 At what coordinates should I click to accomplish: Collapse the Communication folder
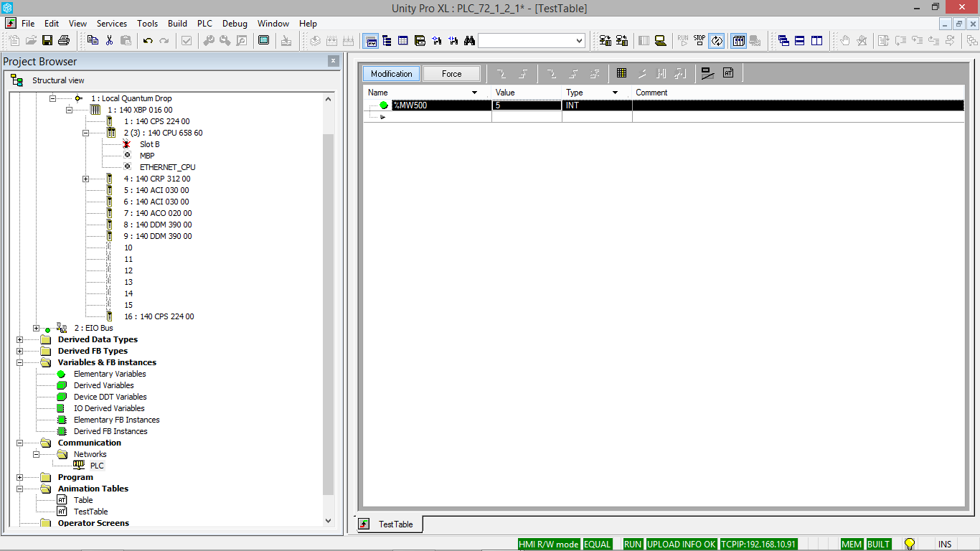pyautogui.click(x=19, y=443)
